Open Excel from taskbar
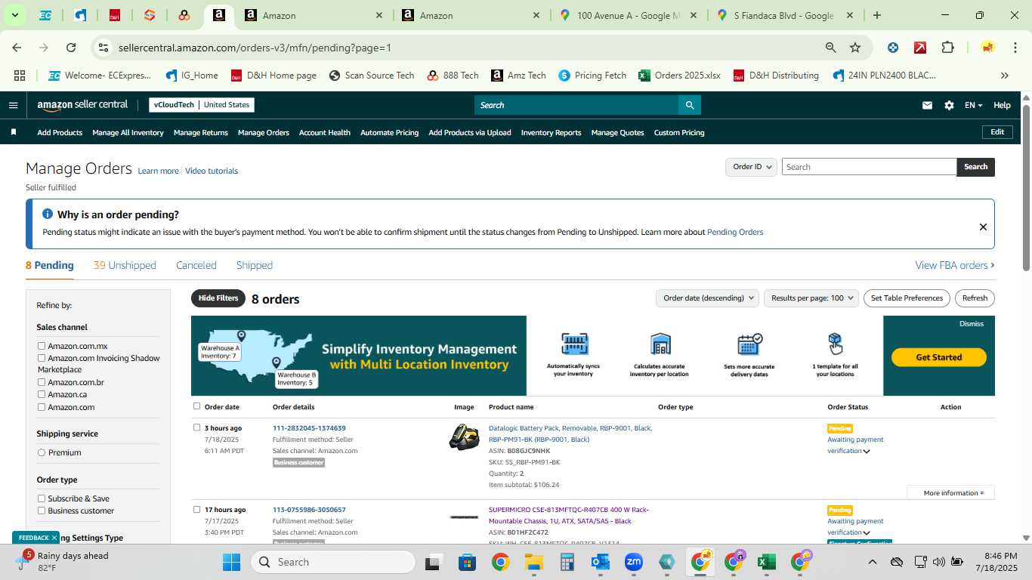 (767, 562)
